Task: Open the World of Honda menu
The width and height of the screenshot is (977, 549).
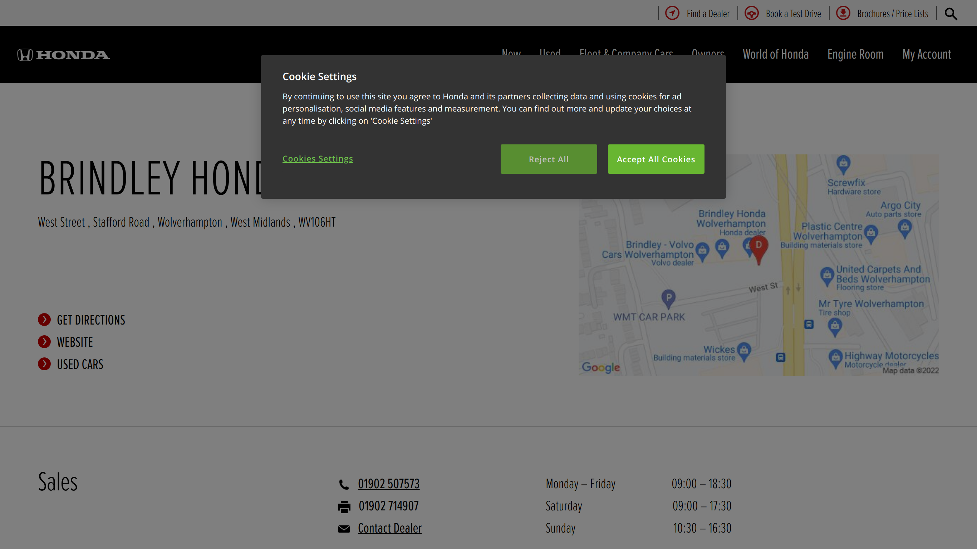Action: pyautogui.click(x=776, y=54)
